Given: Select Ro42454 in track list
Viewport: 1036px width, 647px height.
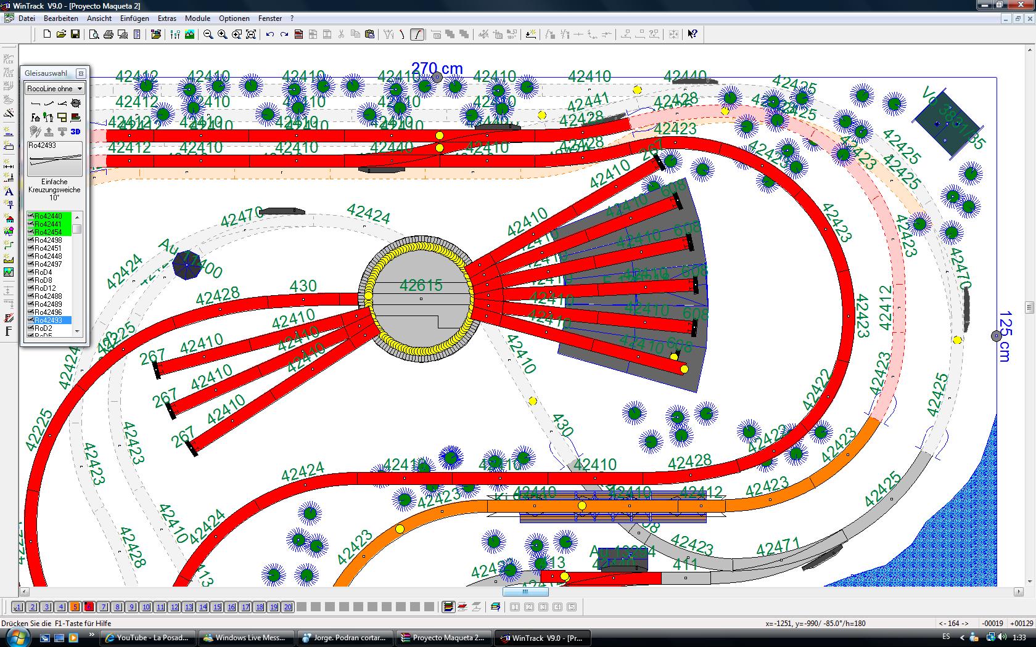Looking at the screenshot, I should [49, 232].
